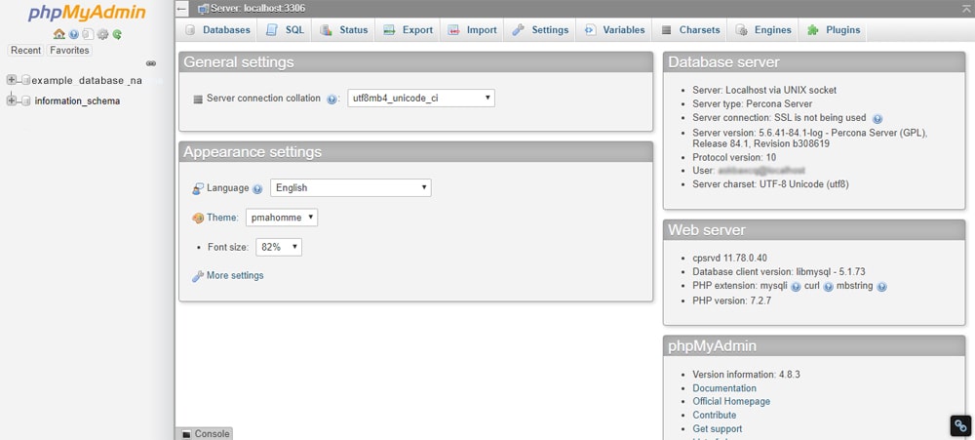975x440 pixels.
Task: Click the Home icon in the navigation panel
Action: coord(59,34)
